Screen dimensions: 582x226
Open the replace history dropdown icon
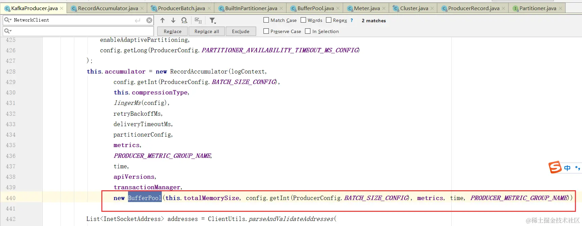point(8,31)
